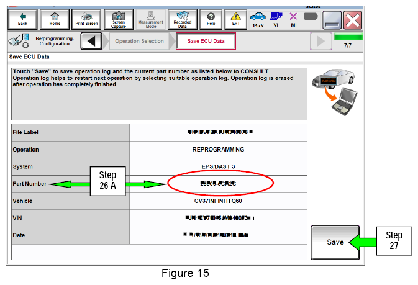Click the battery status icon
The image size is (418, 285).
tap(311, 17)
